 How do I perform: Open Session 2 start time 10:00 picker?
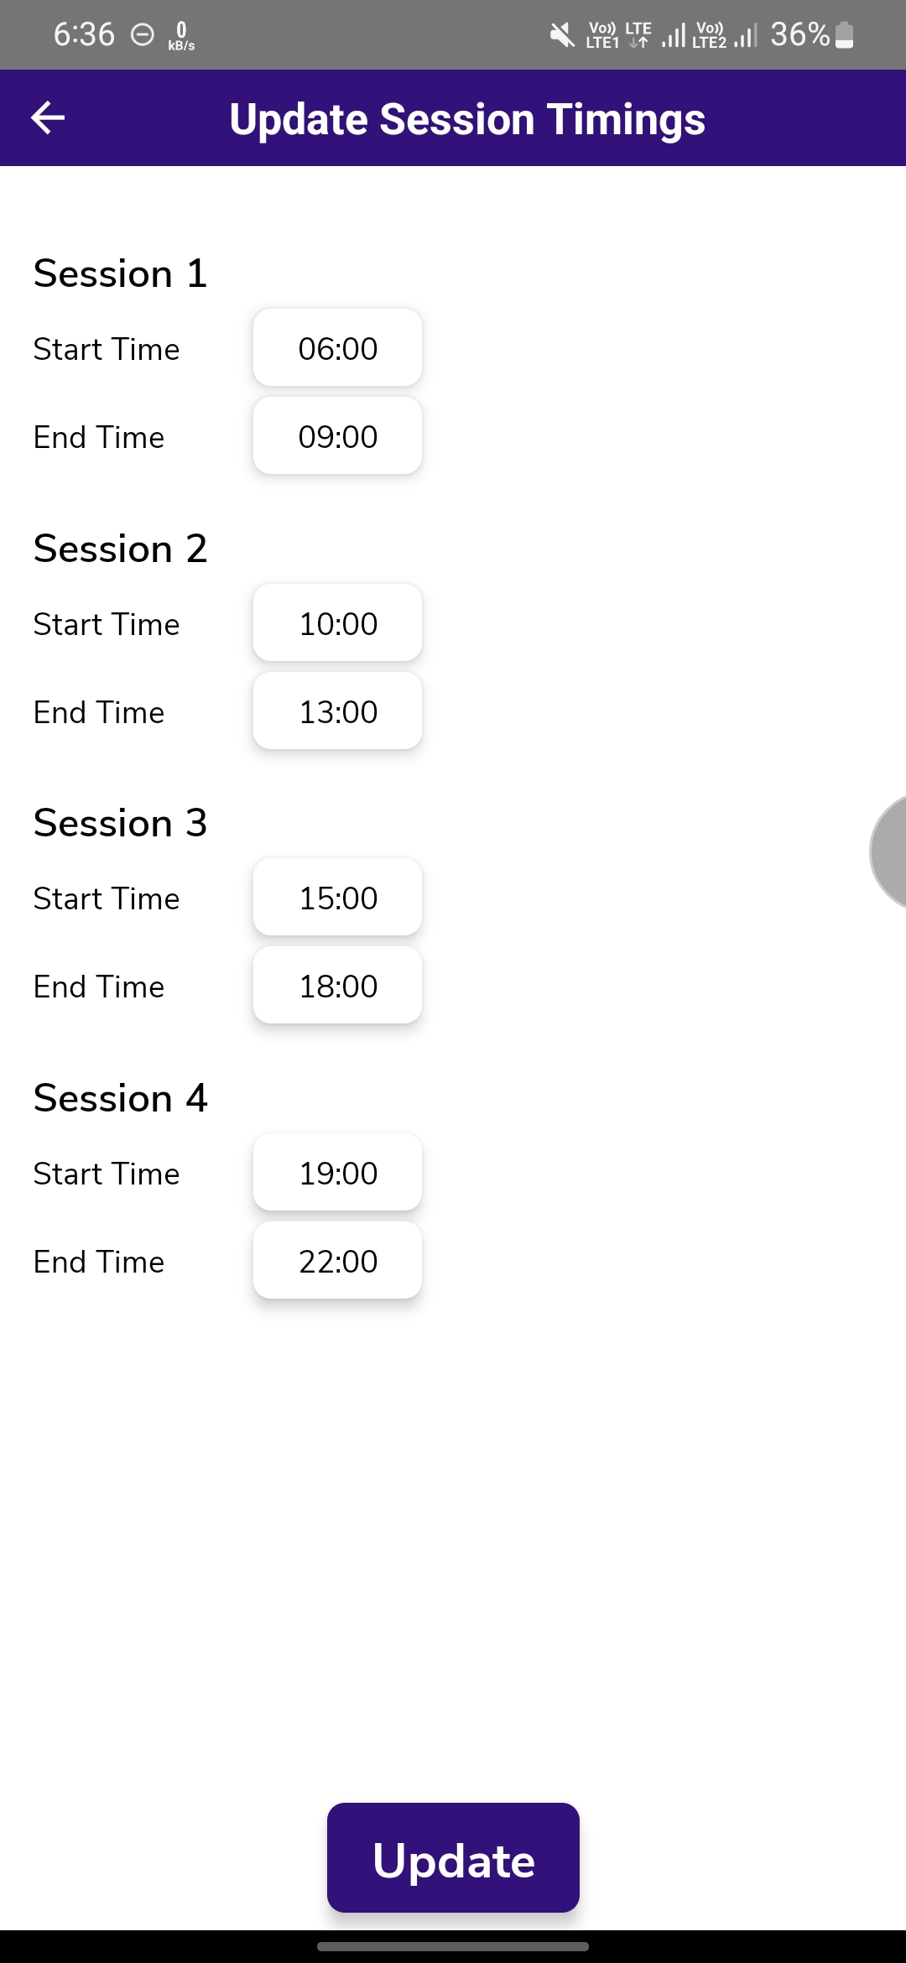[x=337, y=623]
